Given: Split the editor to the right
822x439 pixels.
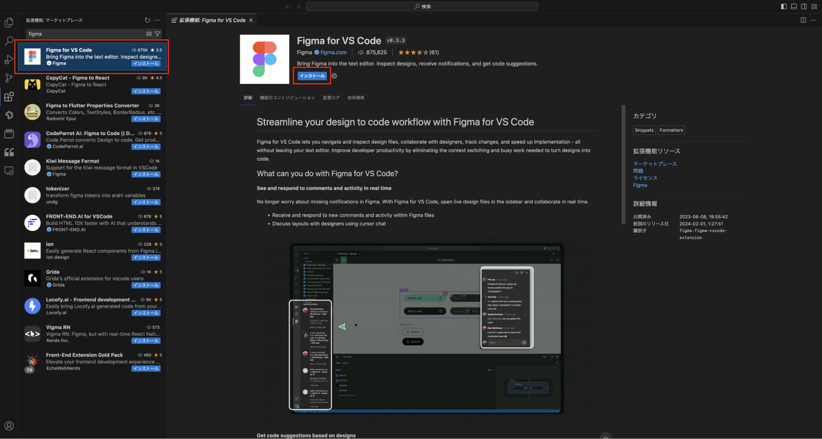Looking at the screenshot, I should [x=803, y=20].
